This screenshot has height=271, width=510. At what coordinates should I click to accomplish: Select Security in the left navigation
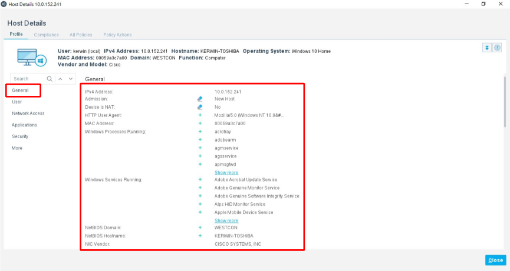coord(20,136)
